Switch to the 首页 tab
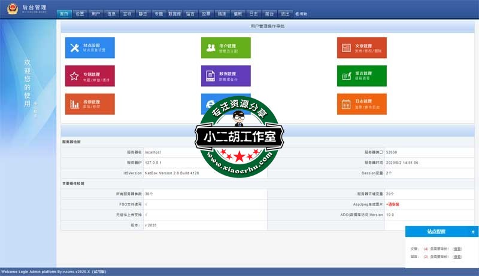This screenshot has height=276, width=479. 65,14
